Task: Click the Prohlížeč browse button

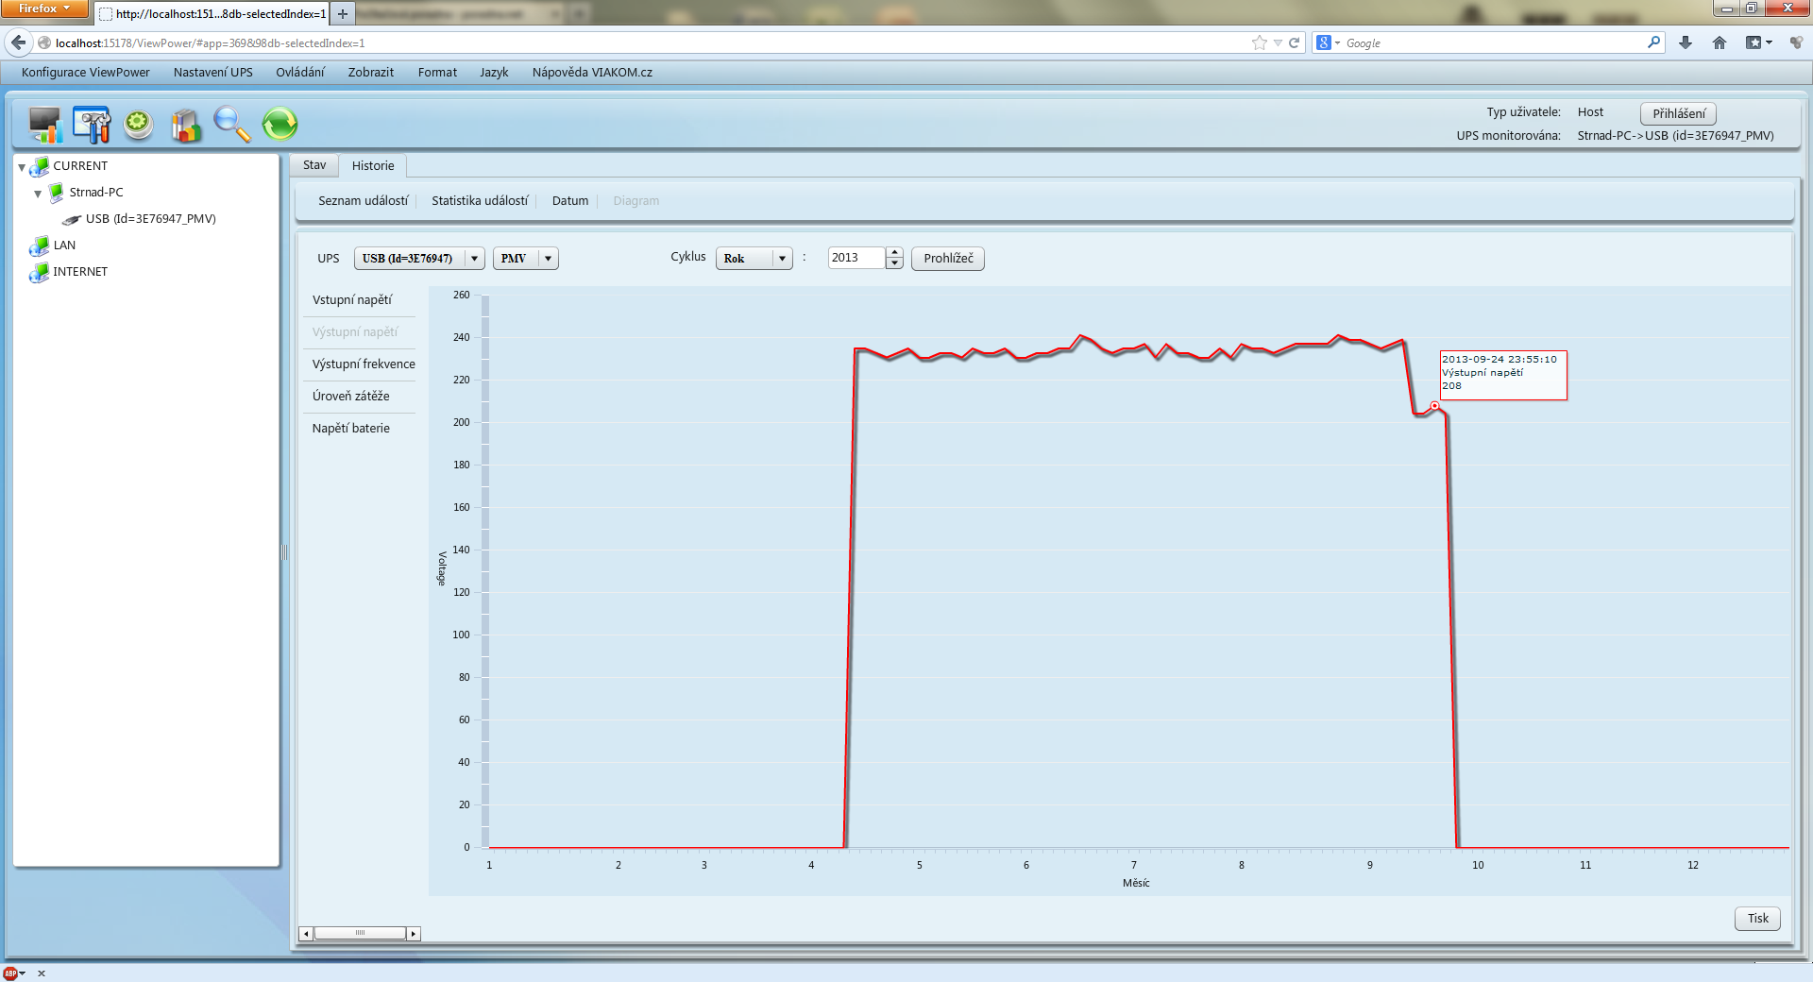Action: tap(948, 259)
